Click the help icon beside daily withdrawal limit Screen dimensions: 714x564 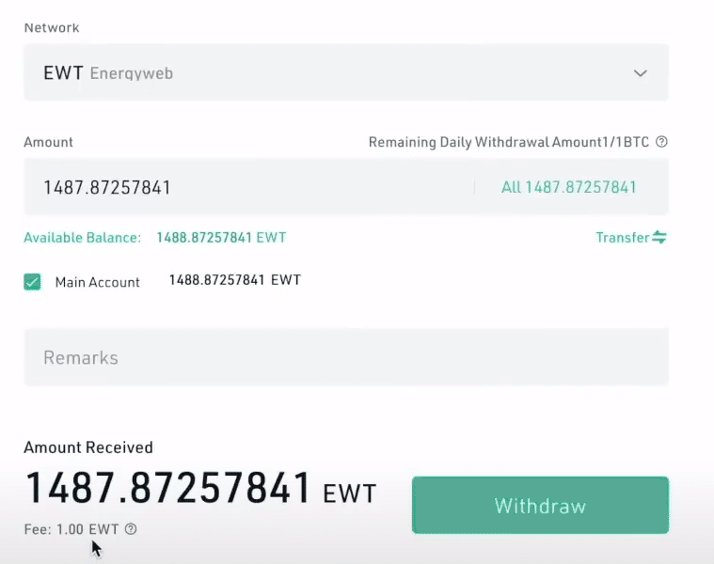pyautogui.click(x=661, y=142)
